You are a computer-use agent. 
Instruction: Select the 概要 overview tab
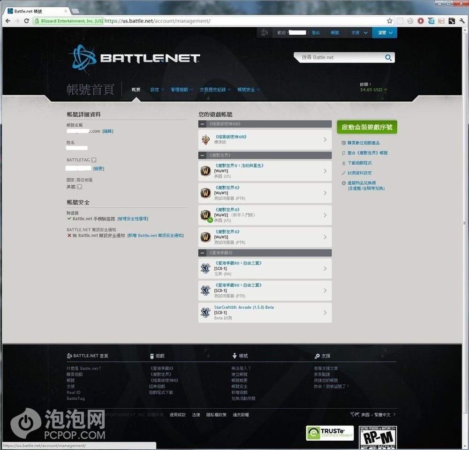pyautogui.click(x=136, y=90)
